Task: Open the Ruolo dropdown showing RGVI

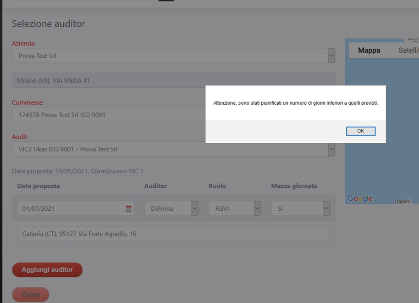Action: (235, 208)
